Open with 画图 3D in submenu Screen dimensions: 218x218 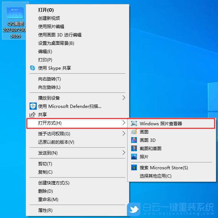pos(172,140)
